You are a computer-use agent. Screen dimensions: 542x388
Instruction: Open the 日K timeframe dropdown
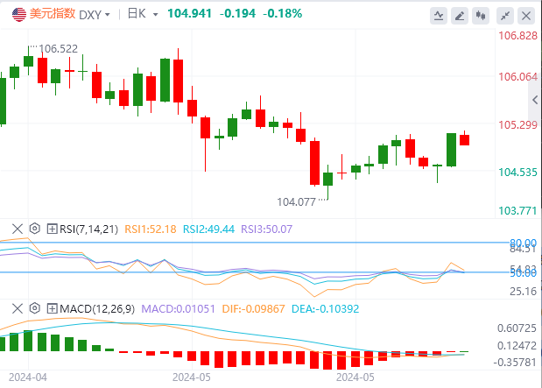[143, 14]
